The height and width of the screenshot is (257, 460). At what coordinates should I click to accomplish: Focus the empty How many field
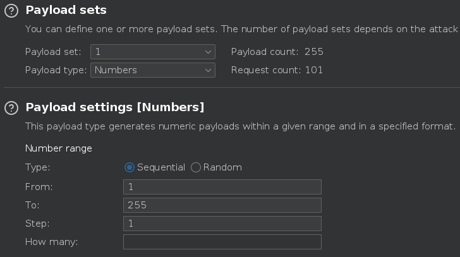[222, 242]
